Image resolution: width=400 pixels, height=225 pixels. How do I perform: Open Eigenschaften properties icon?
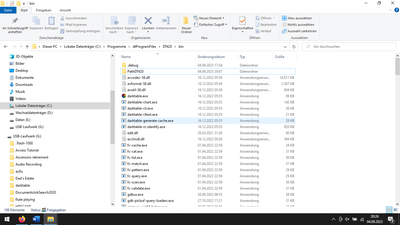(x=242, y=21)
